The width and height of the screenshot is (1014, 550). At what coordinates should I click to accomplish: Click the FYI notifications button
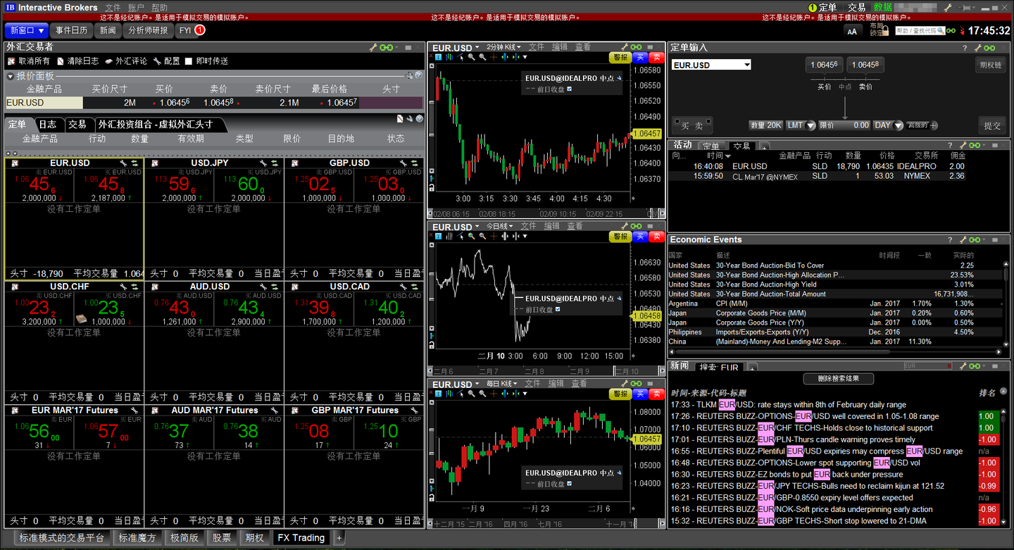(x=191, y=30)
